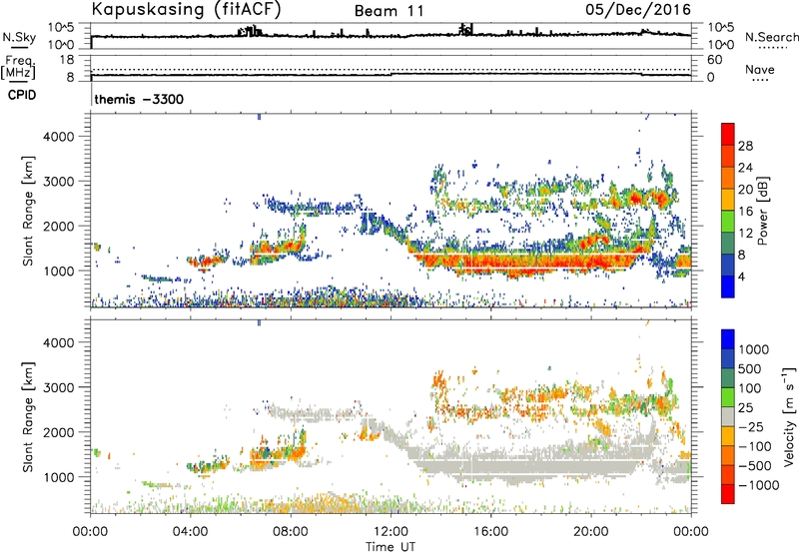Viewport: 799px width, 553px height.
Task: Click the 'Power [dB]' color bar label
Action: coord(762,211)
